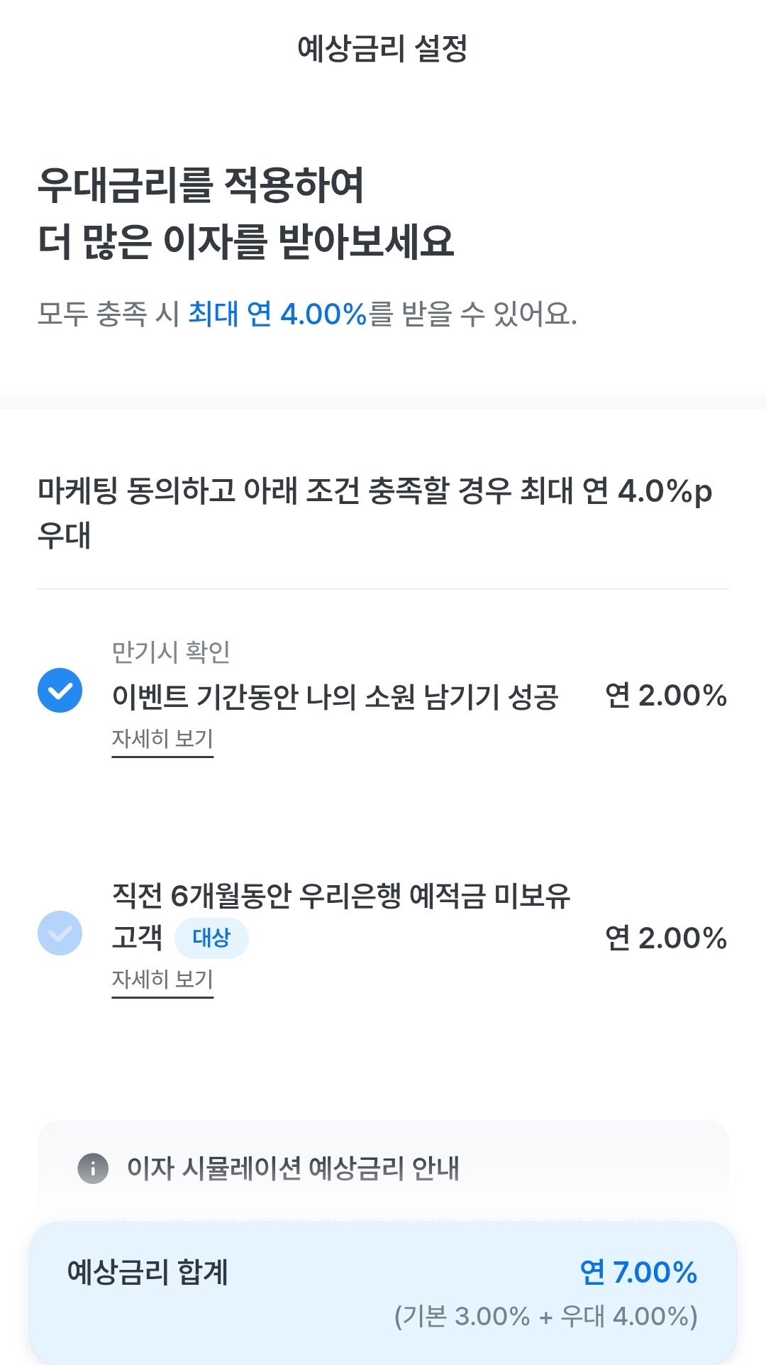The image size is (766, 1365).
Task: Click the blue 최대 연 4.00% text
Action: (x=277, y=314)
